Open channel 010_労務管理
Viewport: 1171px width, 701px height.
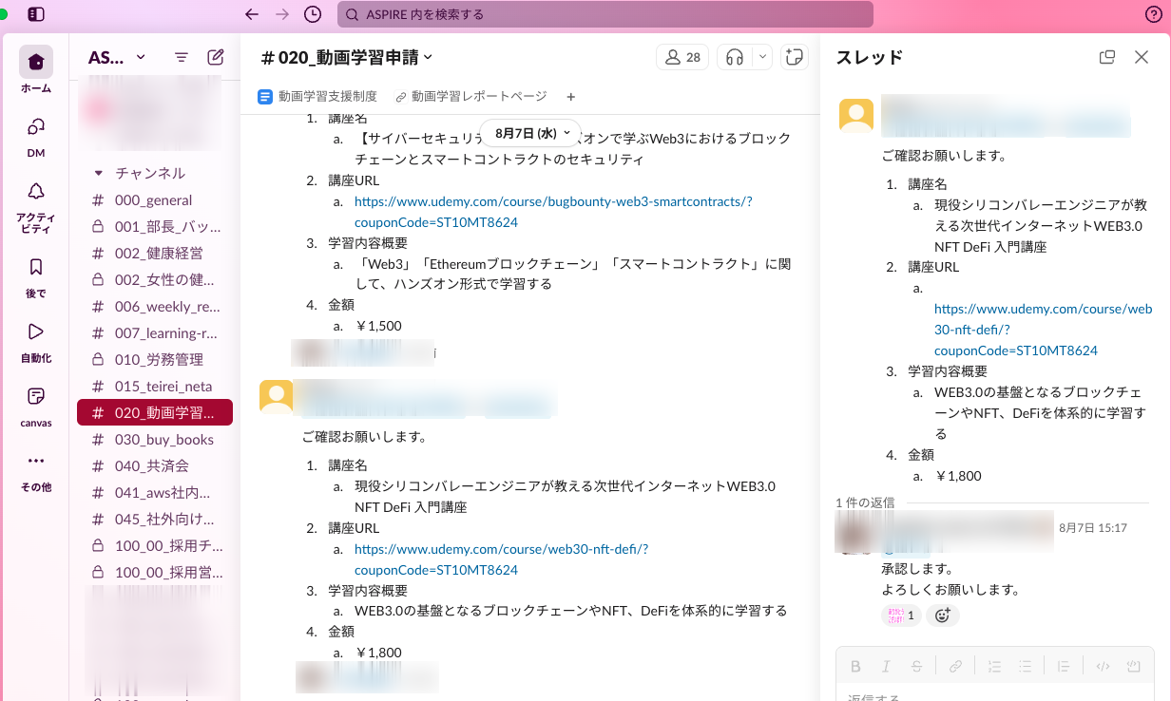tap(155, 360)
